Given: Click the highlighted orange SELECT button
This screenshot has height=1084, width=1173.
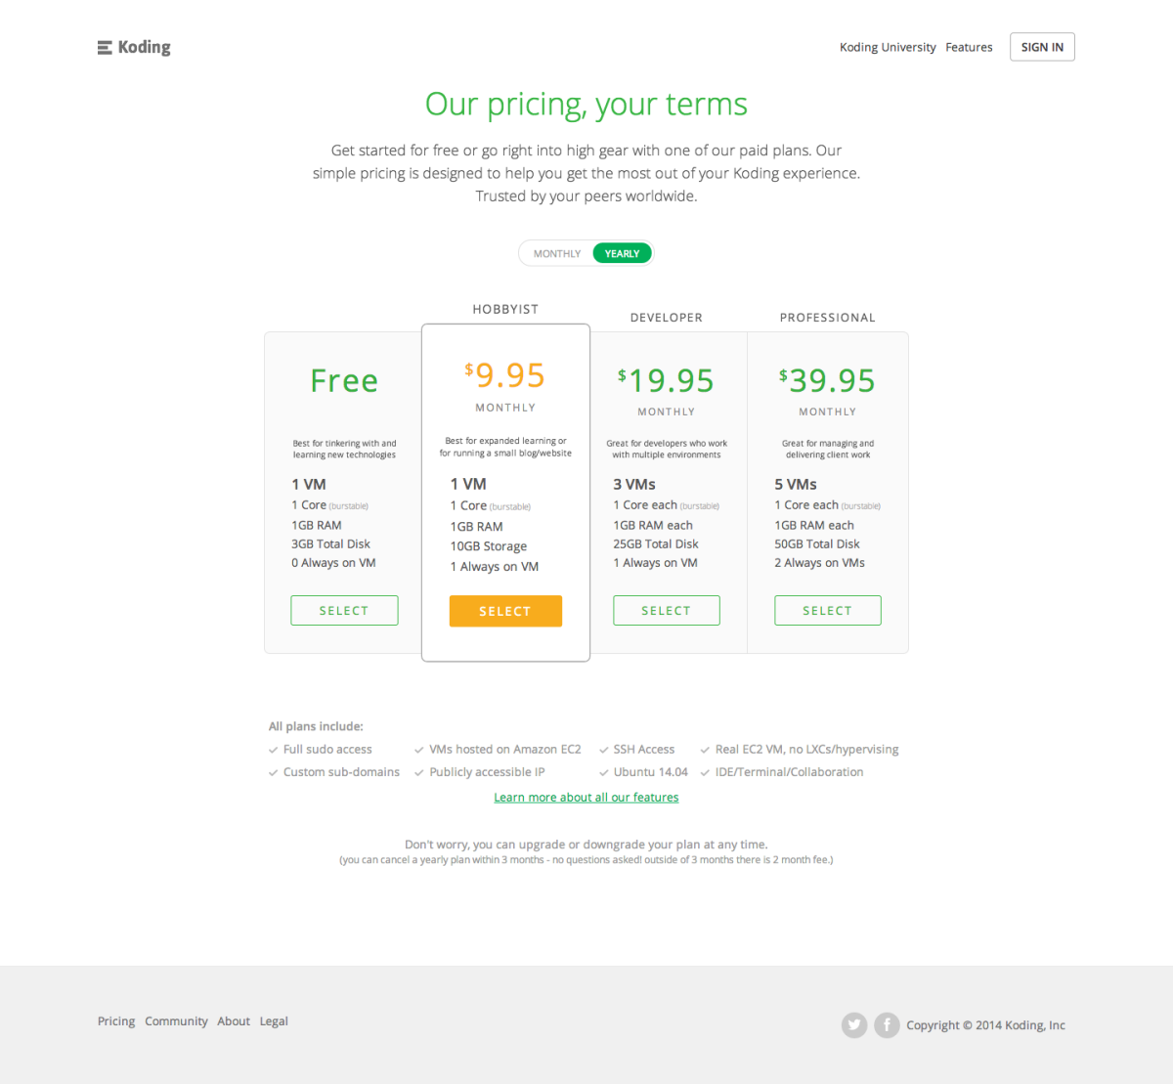Looking at the screenshot, I should (x=505, y=610).
